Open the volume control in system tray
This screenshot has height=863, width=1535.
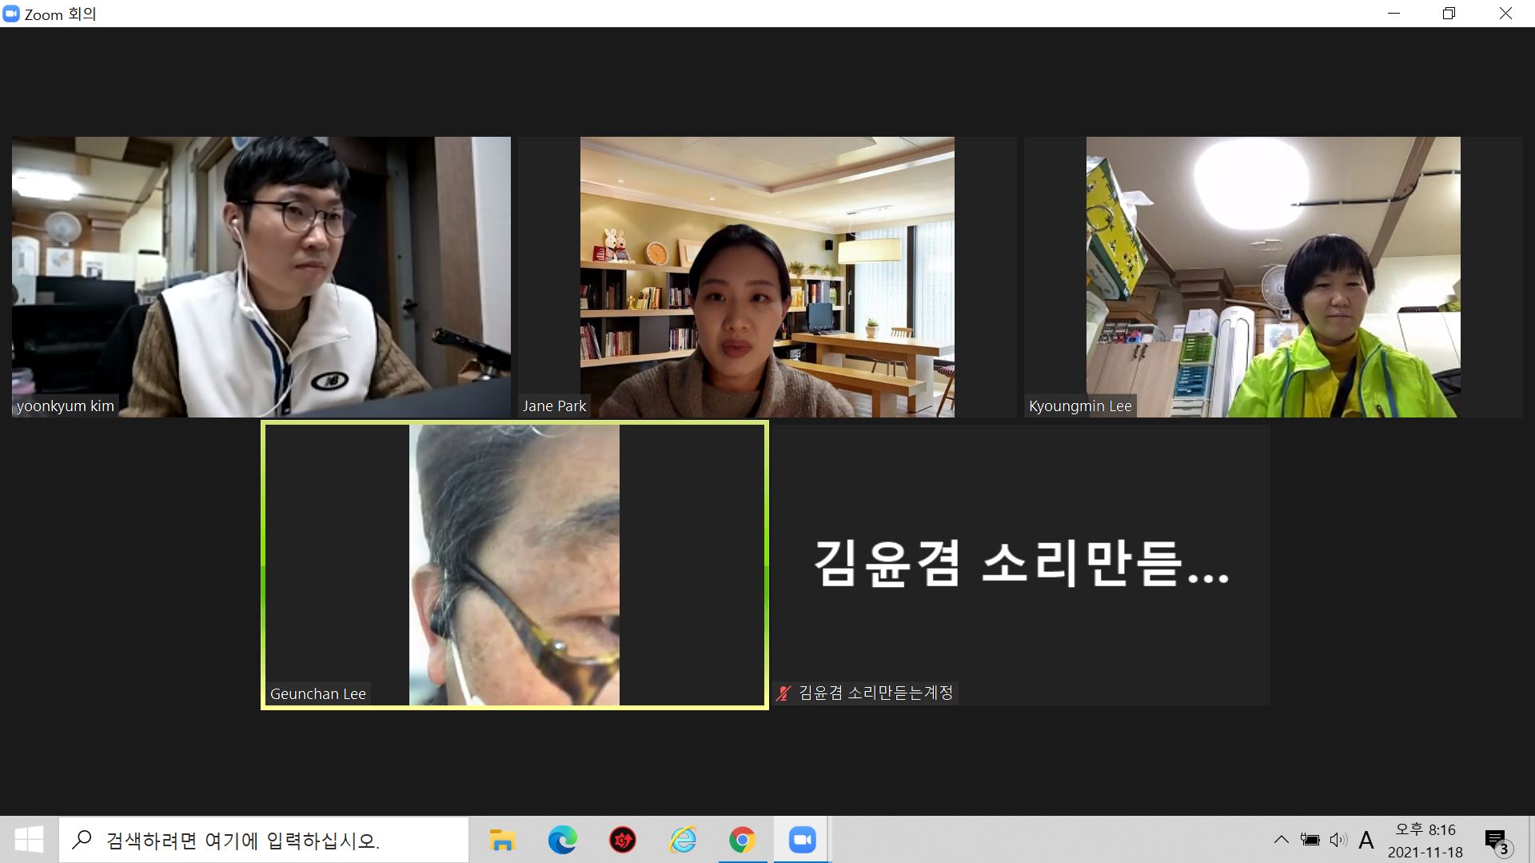pyautogui.click(x=1338, y=840)
